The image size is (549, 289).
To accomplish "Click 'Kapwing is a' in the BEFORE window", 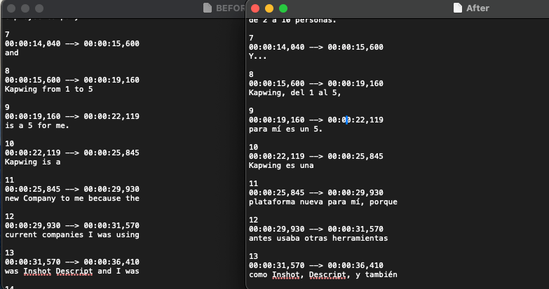I will click(x=32, y=162).
